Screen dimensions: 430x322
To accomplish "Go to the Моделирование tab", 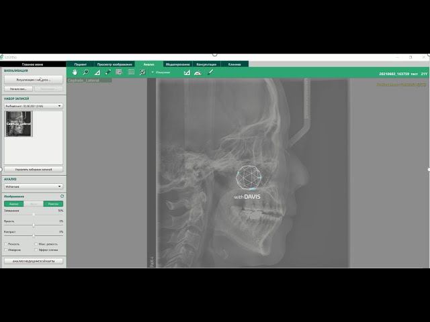I will click(177, 64).
